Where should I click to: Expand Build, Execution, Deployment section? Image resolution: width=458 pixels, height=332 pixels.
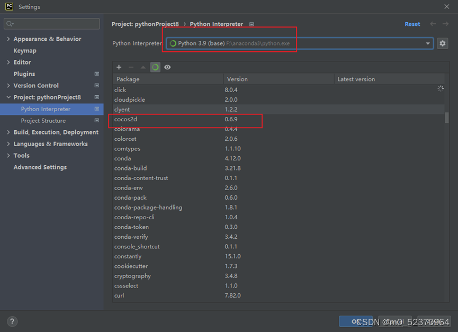(8, 132)
